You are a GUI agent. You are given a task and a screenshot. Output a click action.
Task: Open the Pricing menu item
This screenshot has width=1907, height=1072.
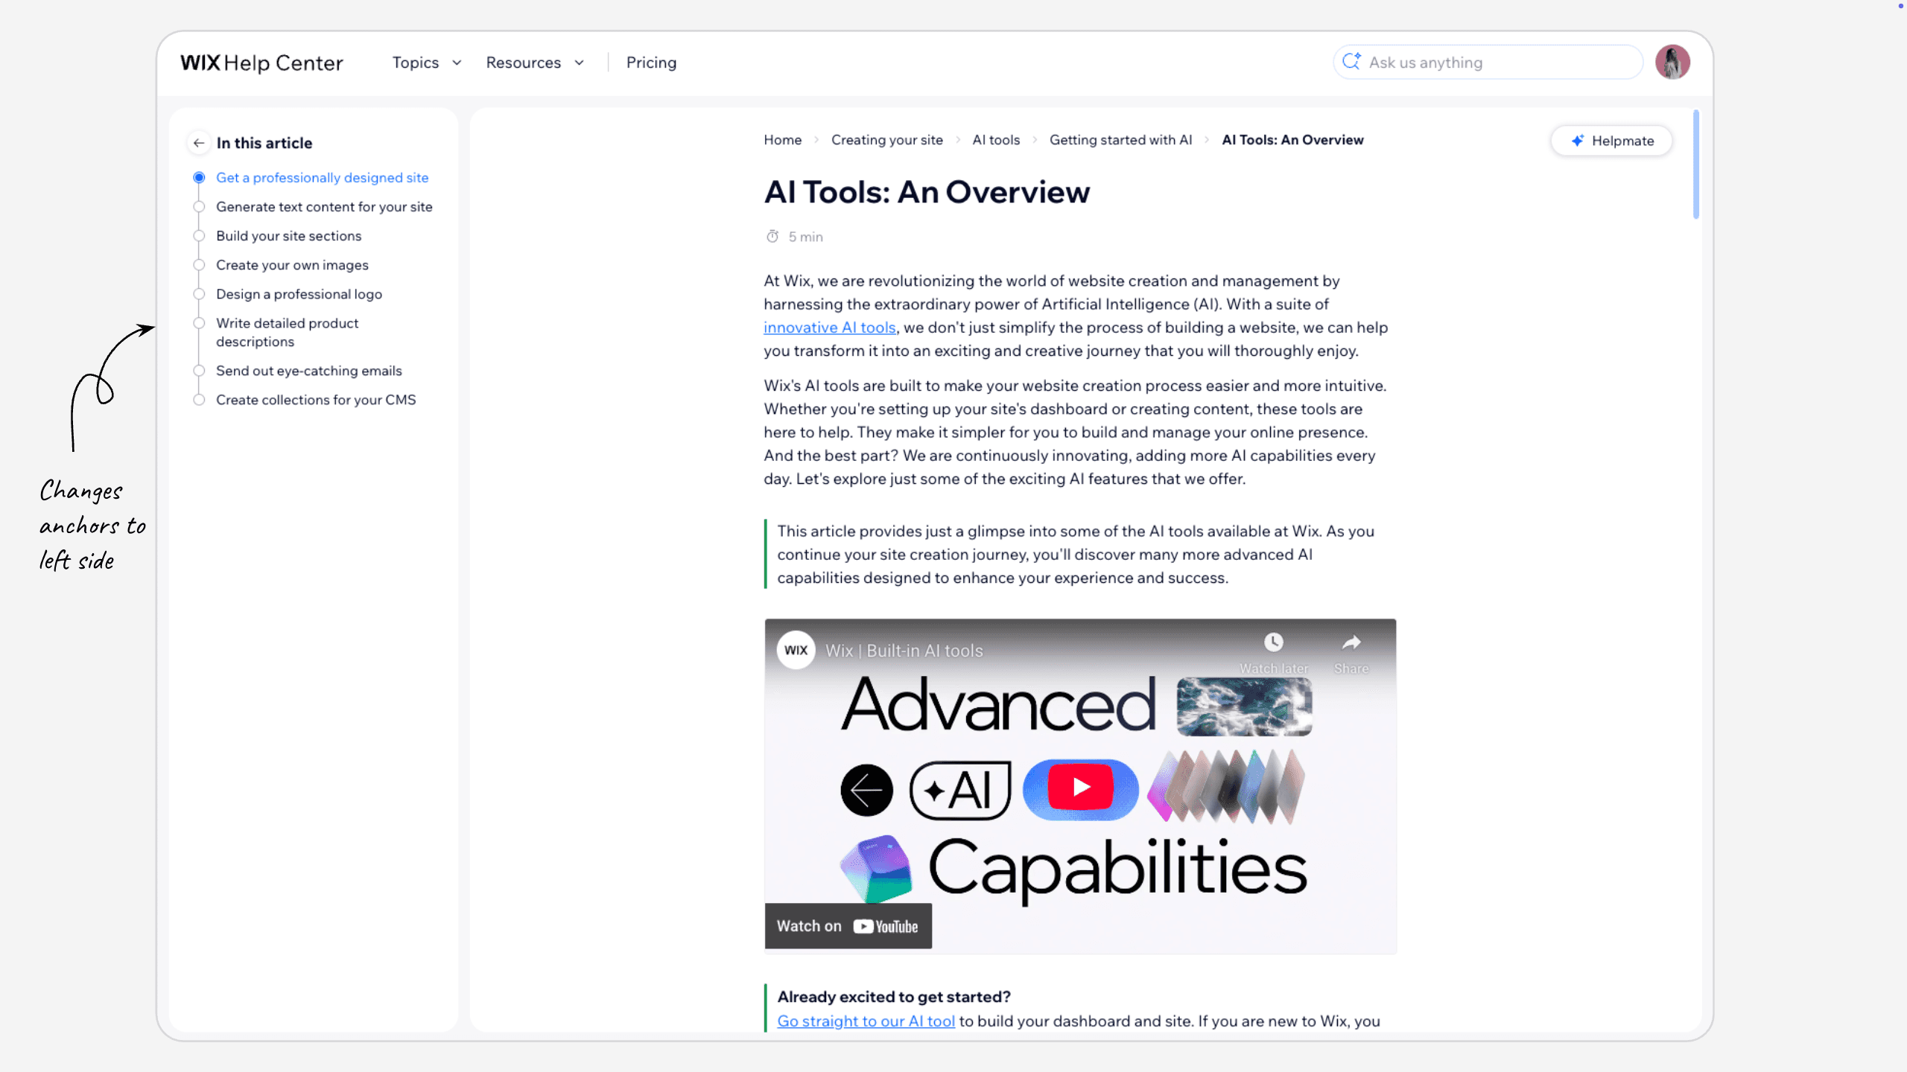point(651,63)
